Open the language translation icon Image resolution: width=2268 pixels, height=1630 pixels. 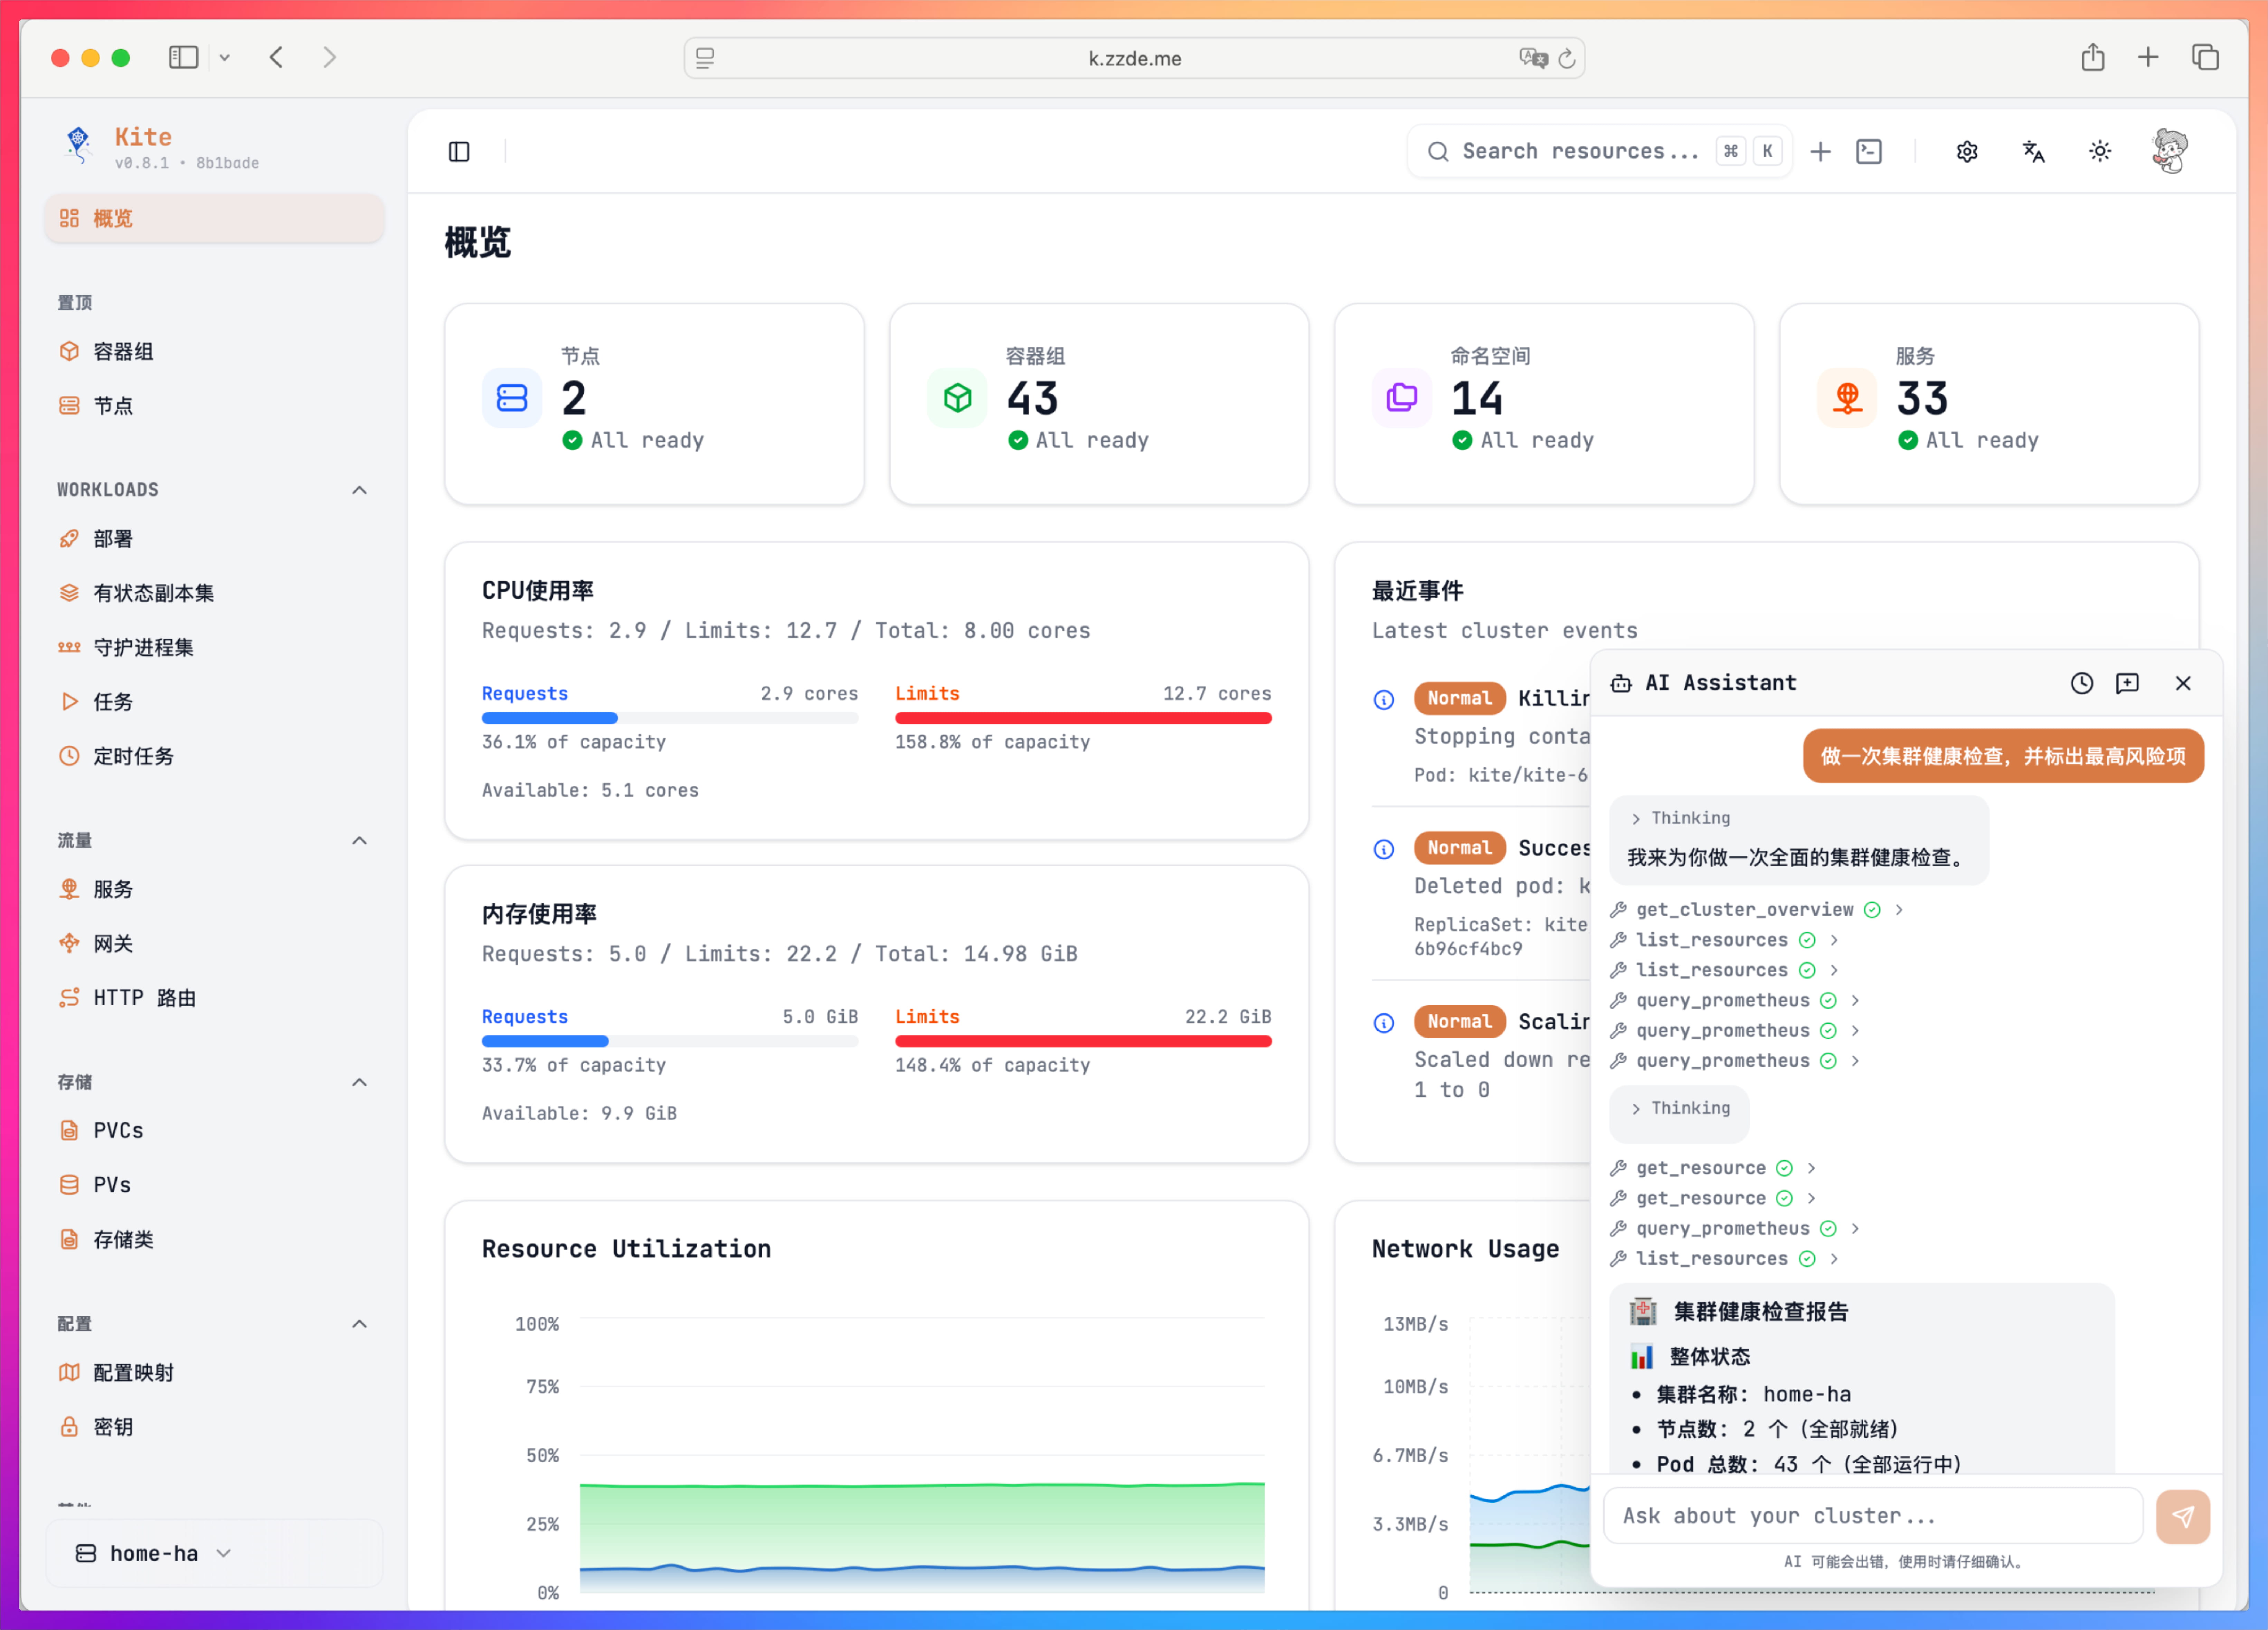coord(2033,151)
